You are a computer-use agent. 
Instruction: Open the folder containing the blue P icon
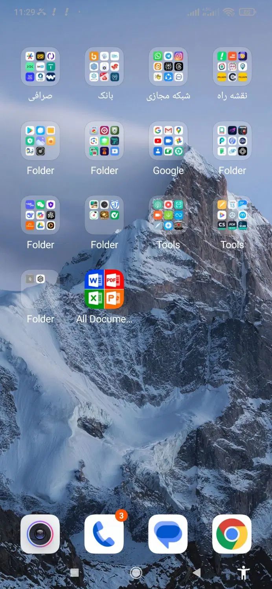pyautogui.click(x=232, y=141)
